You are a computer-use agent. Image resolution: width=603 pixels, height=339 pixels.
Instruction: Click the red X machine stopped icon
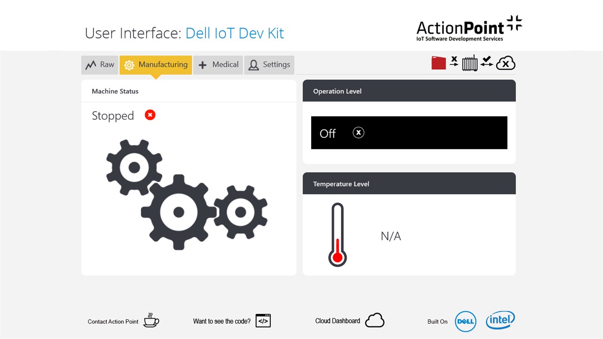tap(150, 114)
